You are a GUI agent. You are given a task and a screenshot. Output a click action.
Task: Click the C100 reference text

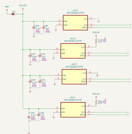coord(37,26)
